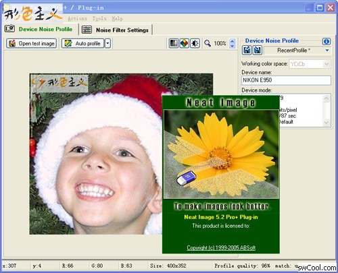Image resolution: width=338 pixels, height=273 pixels.
Task: Open the Tools menu
Action: click(99, 19)
